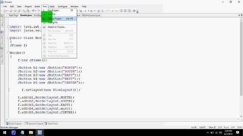Image resolution: width=243 pixels, height=136 pixels.
Task: Open the Configure menu
Action: coord(62,6)
